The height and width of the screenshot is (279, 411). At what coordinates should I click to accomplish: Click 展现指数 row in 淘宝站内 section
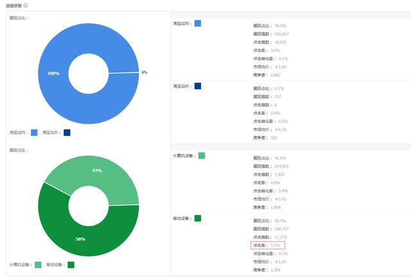(x=271, y=34)
